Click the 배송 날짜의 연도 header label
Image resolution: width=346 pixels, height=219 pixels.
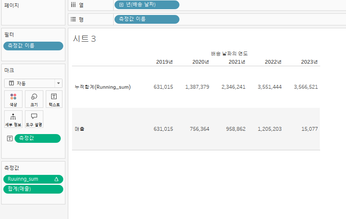point(229,54)
